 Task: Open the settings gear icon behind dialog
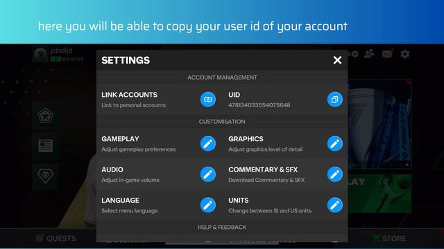(x=405, y=54)
